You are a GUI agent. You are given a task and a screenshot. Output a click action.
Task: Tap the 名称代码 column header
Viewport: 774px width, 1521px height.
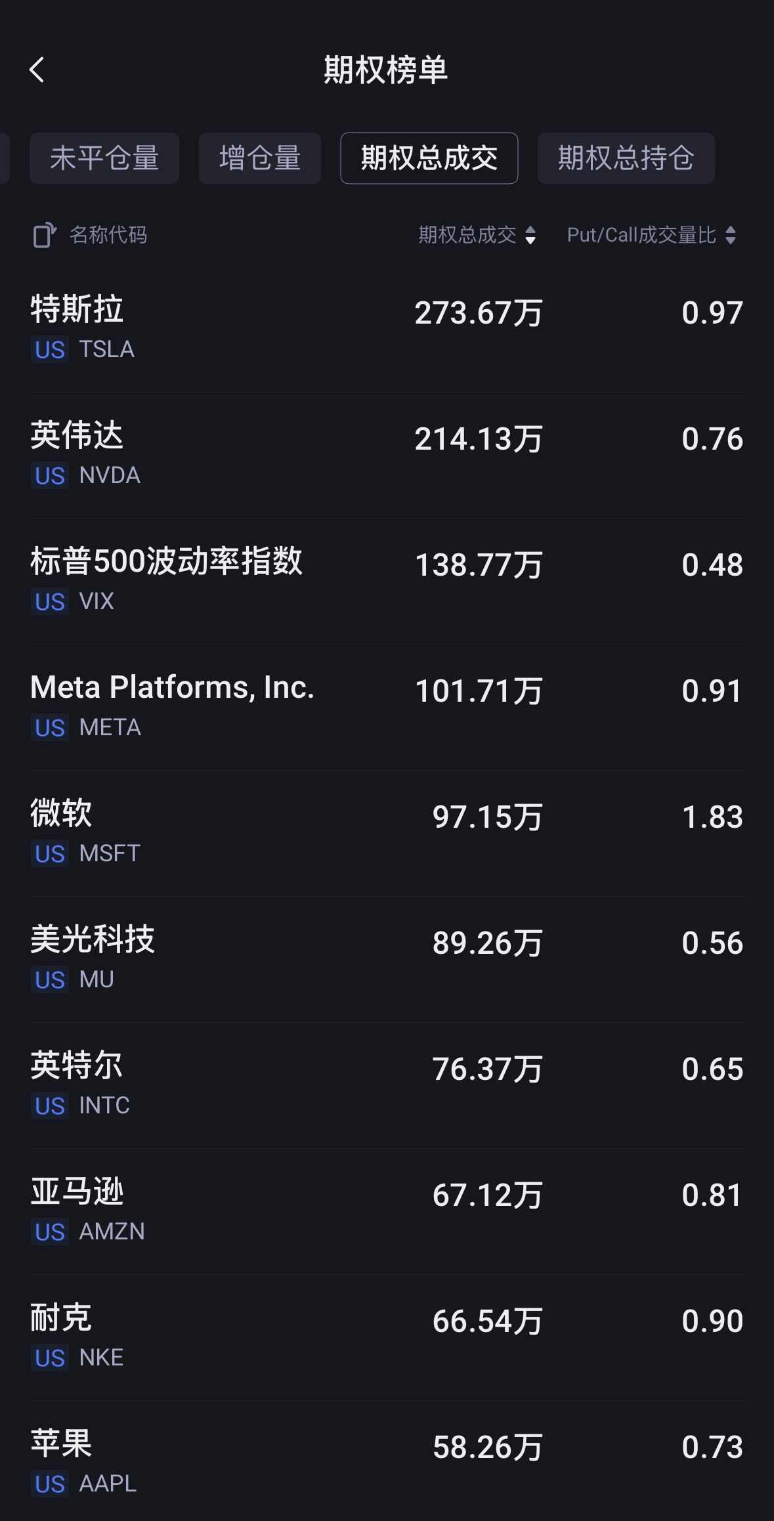pyautogui.click(x=108, y=235)
